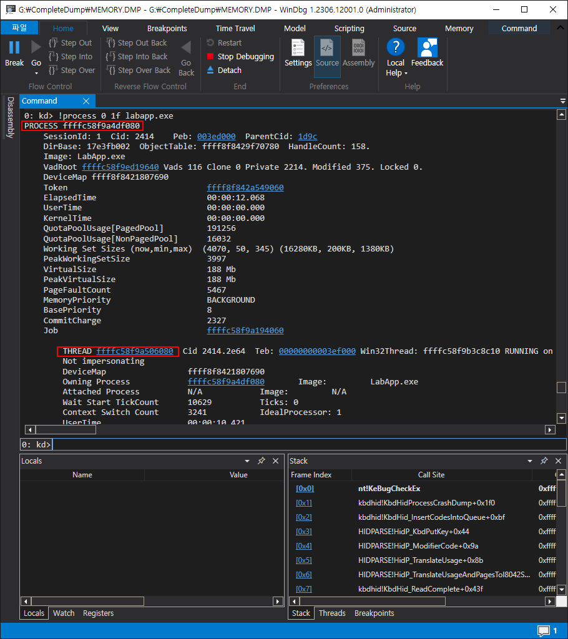Viewport: 568px width, 639px height.
Task: Close the Locals panel
Action: coord(276,461)
